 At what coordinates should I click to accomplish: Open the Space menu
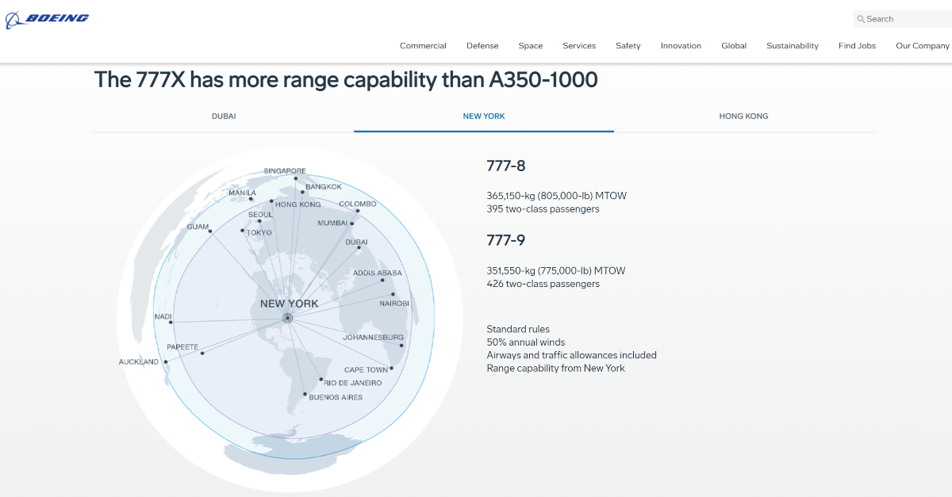[x=531, y=46]
